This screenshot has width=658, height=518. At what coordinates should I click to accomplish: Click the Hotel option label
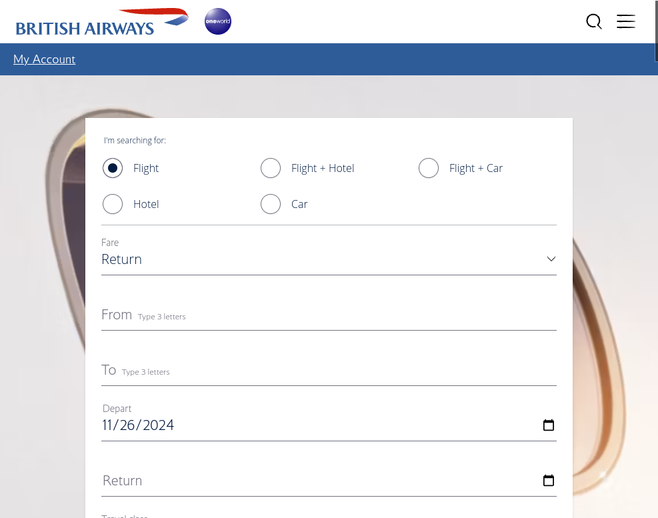tap(146, 205)
